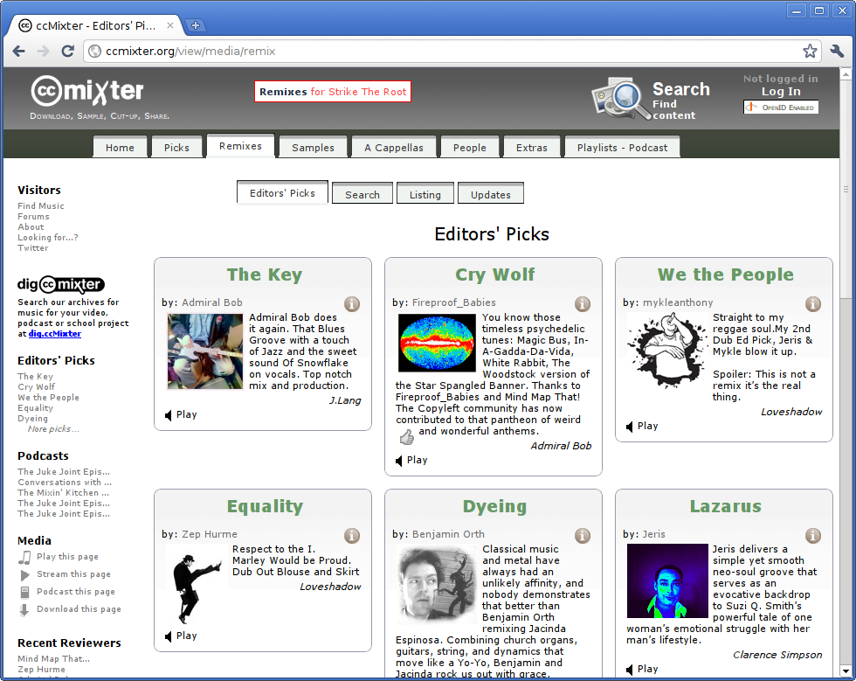This screenshot has width=856, height=681.
Task: Play the Equality track
Action: [181, 636]
